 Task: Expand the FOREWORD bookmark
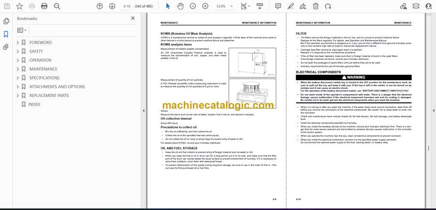pos(18,42)
